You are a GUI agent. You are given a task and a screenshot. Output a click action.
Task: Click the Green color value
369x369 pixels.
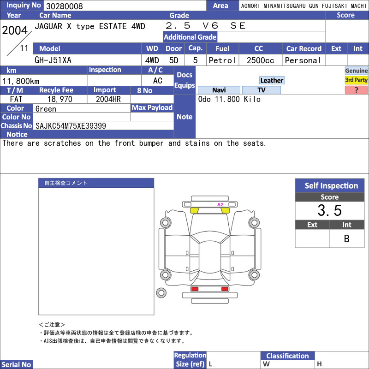(46, 109)
